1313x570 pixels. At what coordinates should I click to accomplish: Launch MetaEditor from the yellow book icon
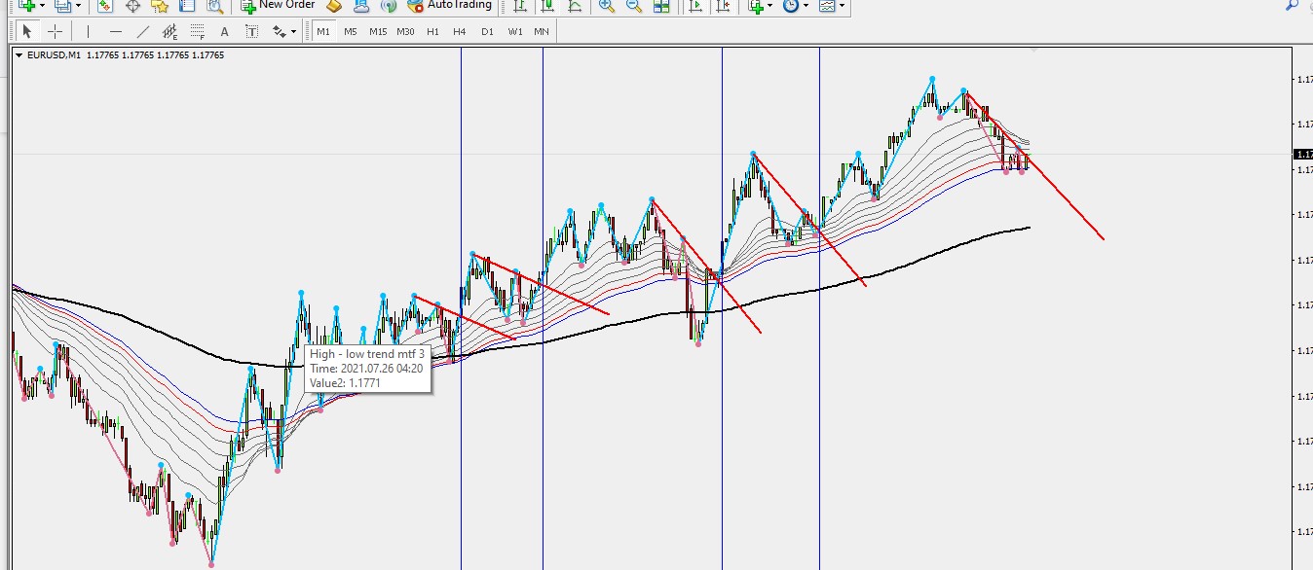(334, 5)
